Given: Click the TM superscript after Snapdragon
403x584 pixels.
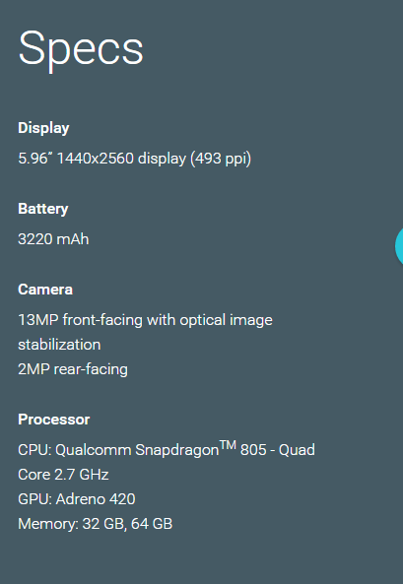Looking at the screenshot, I should 228,445.
